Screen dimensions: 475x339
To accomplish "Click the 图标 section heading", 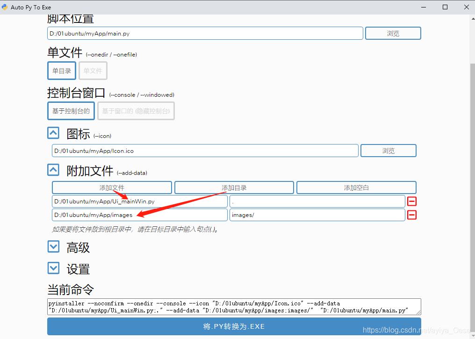I will 78,134.
